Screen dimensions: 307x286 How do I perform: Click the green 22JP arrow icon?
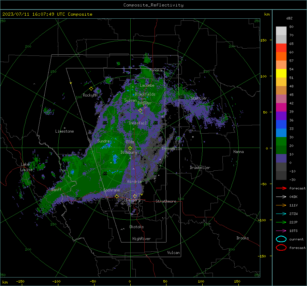coord(281,222)
